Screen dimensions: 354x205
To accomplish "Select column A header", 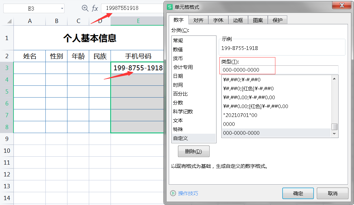I will pos(30,21).
